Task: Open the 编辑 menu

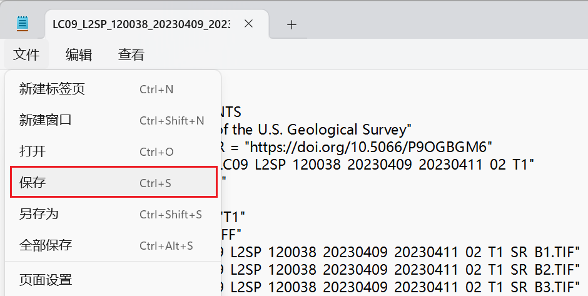Action: point(79,55)
